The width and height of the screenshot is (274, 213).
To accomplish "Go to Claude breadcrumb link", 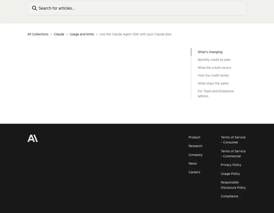I will click(59, 34).
